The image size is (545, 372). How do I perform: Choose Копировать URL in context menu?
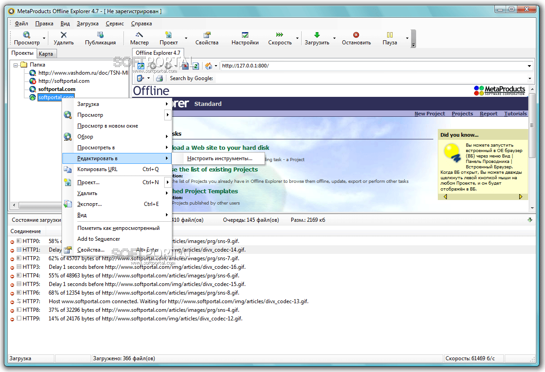117,169
